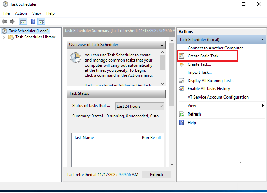
Task: Toggle the Show/Hide Action Pane toolbar icon
Action: (42, 22)
